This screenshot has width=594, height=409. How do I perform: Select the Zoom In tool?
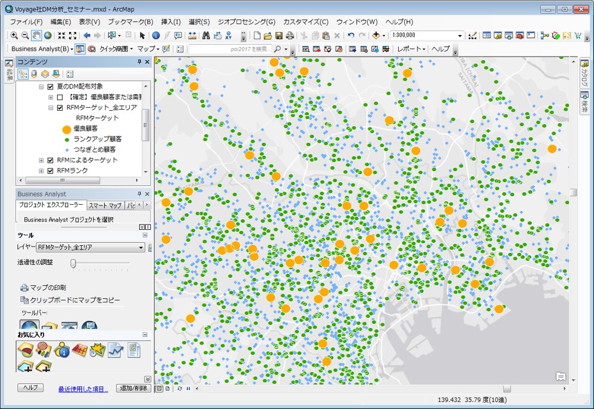pyautogui.click(x=14, y=35)
